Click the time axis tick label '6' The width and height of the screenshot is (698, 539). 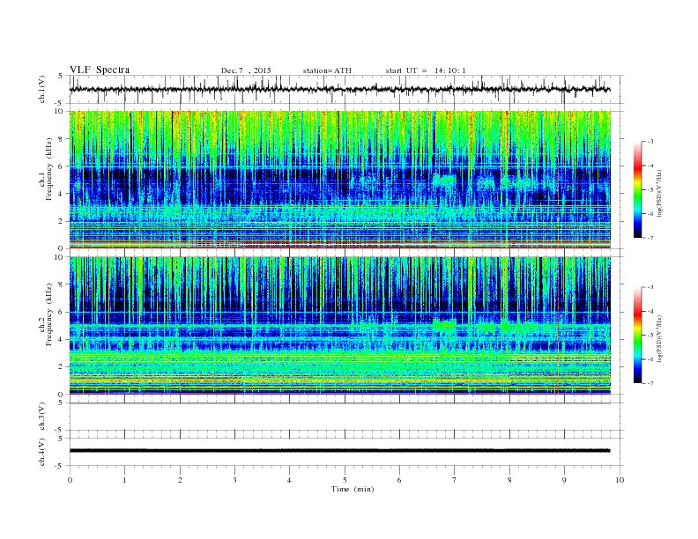[399, 480]
